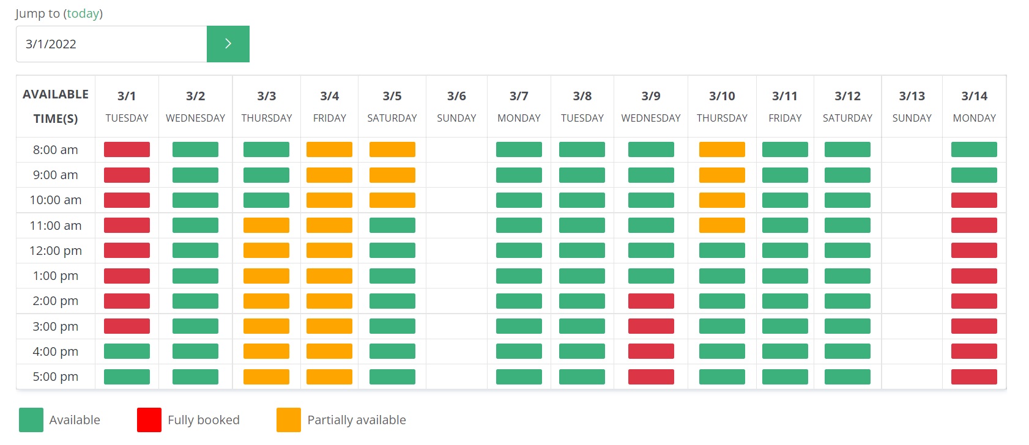Book the 3/5 Saturday 4:00 pm slot
Image resolution: width=1029 pixels, height=445 pixels.
[x=392, y=351]
